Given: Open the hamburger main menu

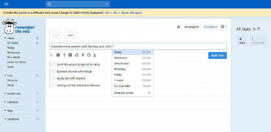Looking at the screenshot, I should pyautogui.click(x=6, y=4).
